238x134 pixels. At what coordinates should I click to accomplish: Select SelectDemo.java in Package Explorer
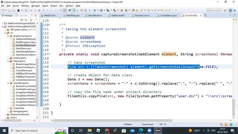[23, 49]
